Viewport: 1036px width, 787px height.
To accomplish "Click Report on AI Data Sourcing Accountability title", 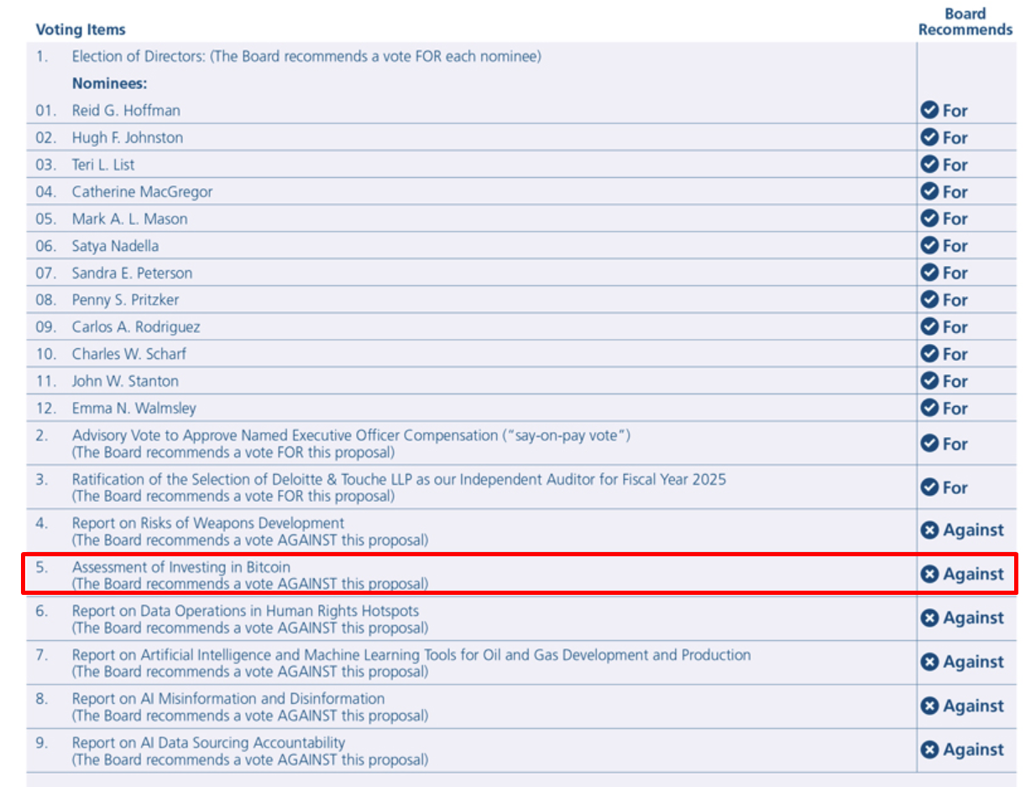I will (x=208, y=743).
